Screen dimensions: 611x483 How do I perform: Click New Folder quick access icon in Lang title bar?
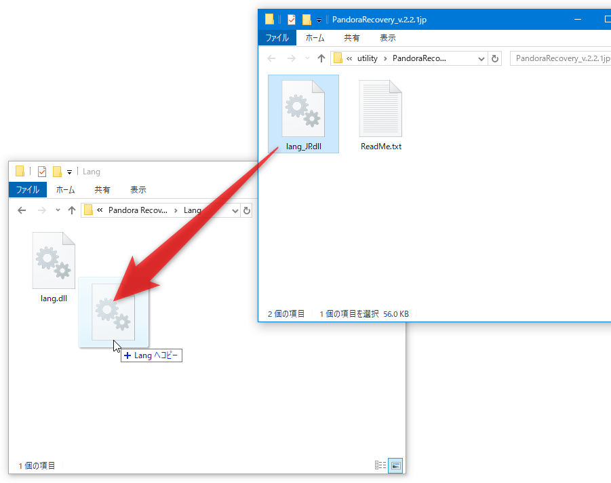click(57, 172)
